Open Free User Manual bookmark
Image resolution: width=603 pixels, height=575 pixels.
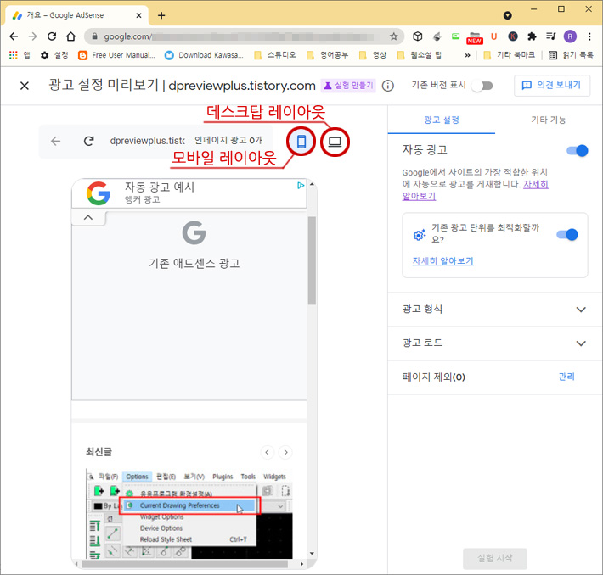116,55
